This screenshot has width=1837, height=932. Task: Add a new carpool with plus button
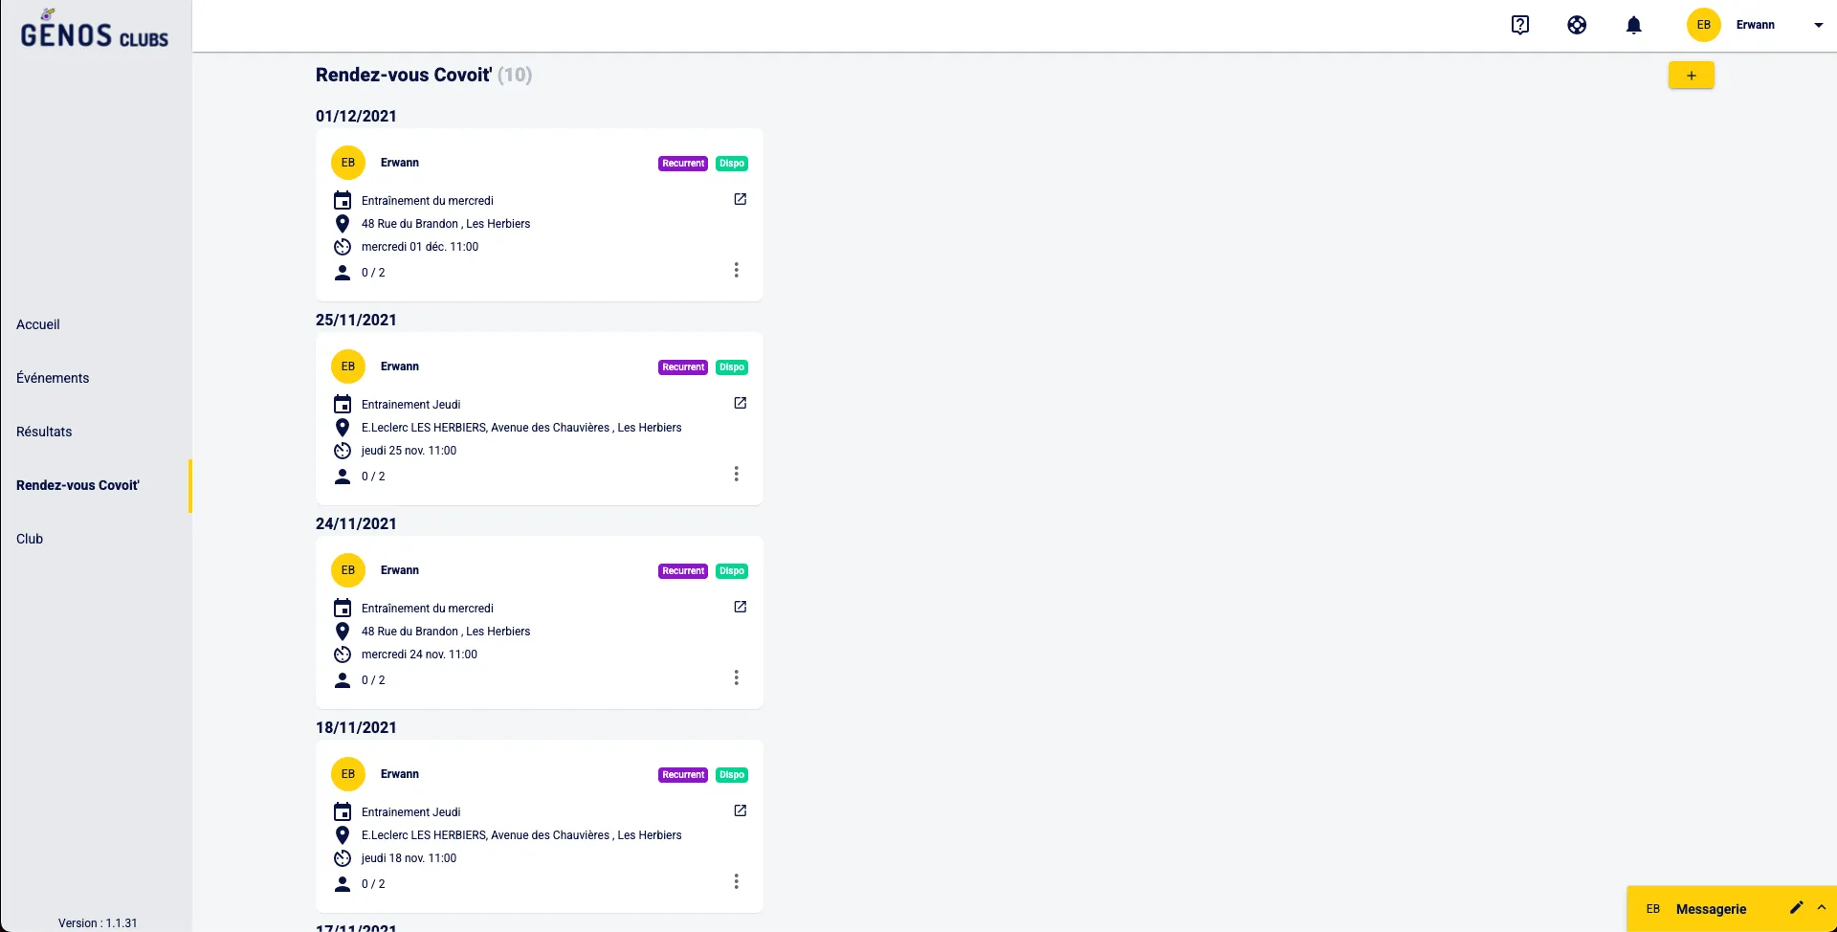pos(1691,76)
